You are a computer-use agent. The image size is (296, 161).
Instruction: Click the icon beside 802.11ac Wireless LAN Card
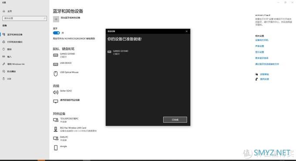coord(56,129)
